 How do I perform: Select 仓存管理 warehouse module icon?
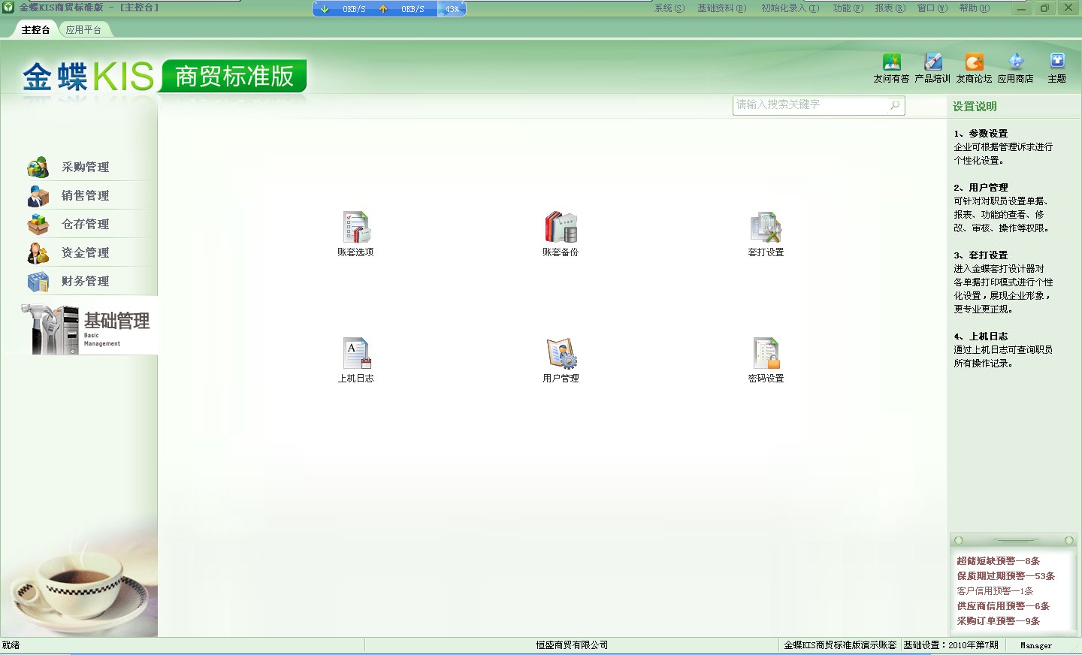(38, 224)
